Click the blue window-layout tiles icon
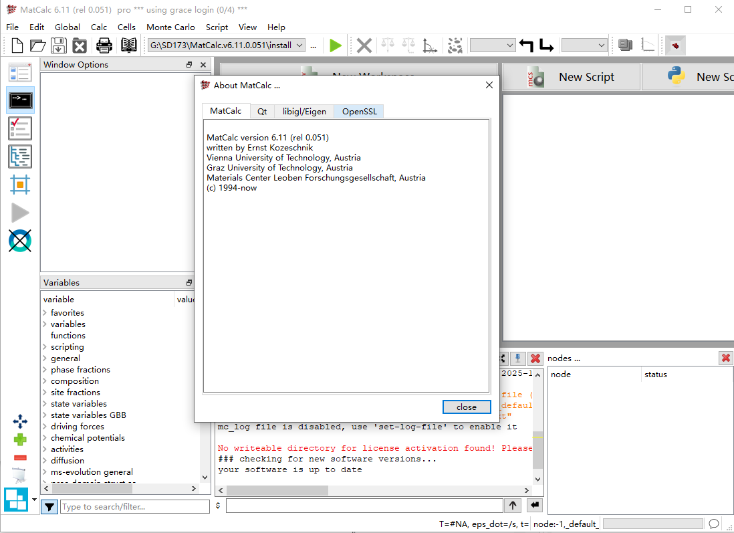Viewport: 734px width, 533px height. 16,500
